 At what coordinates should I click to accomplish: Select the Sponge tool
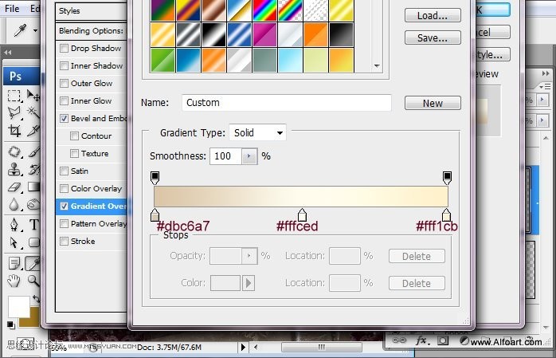pos(33,204)
